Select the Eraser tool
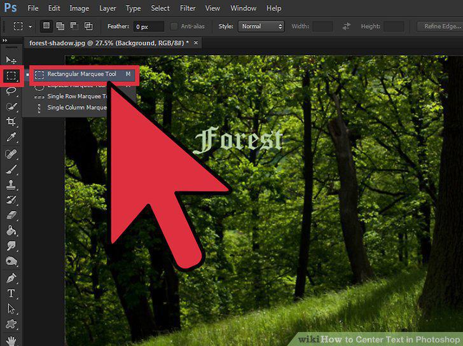 [11, 215]
